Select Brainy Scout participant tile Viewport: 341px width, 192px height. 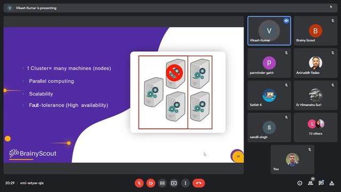pos(315,31)
